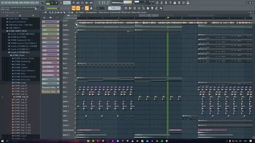This screenshot has height=143, width=255.
Task: Select the playlist Mute tool
Action: [x=58, y=12]
